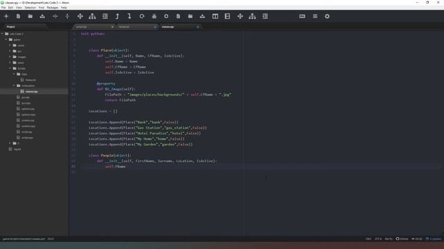Image resolution: width=444 pixels, height=249 pixels.
Task: Click the keyboard-style icon left of the list icon
Action: [x=302, y=17]
